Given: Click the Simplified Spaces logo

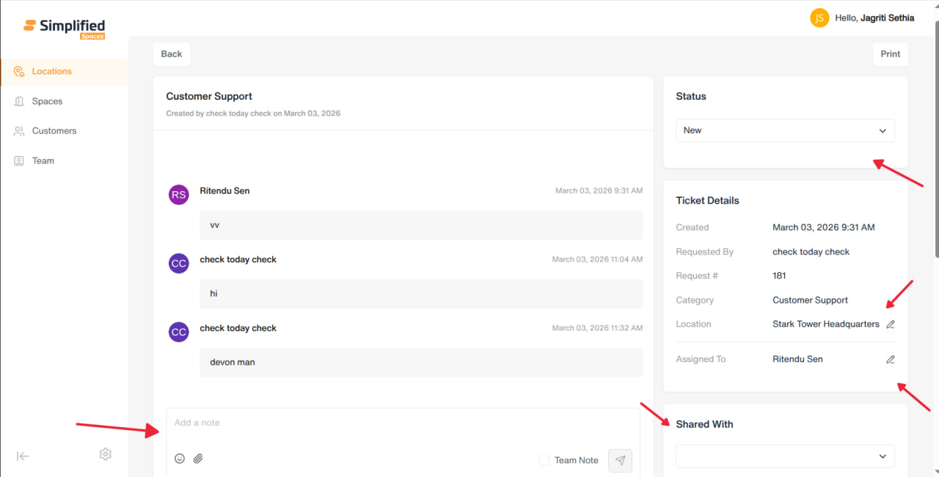Looking at the screenshot, I should [x=65, y=28].
